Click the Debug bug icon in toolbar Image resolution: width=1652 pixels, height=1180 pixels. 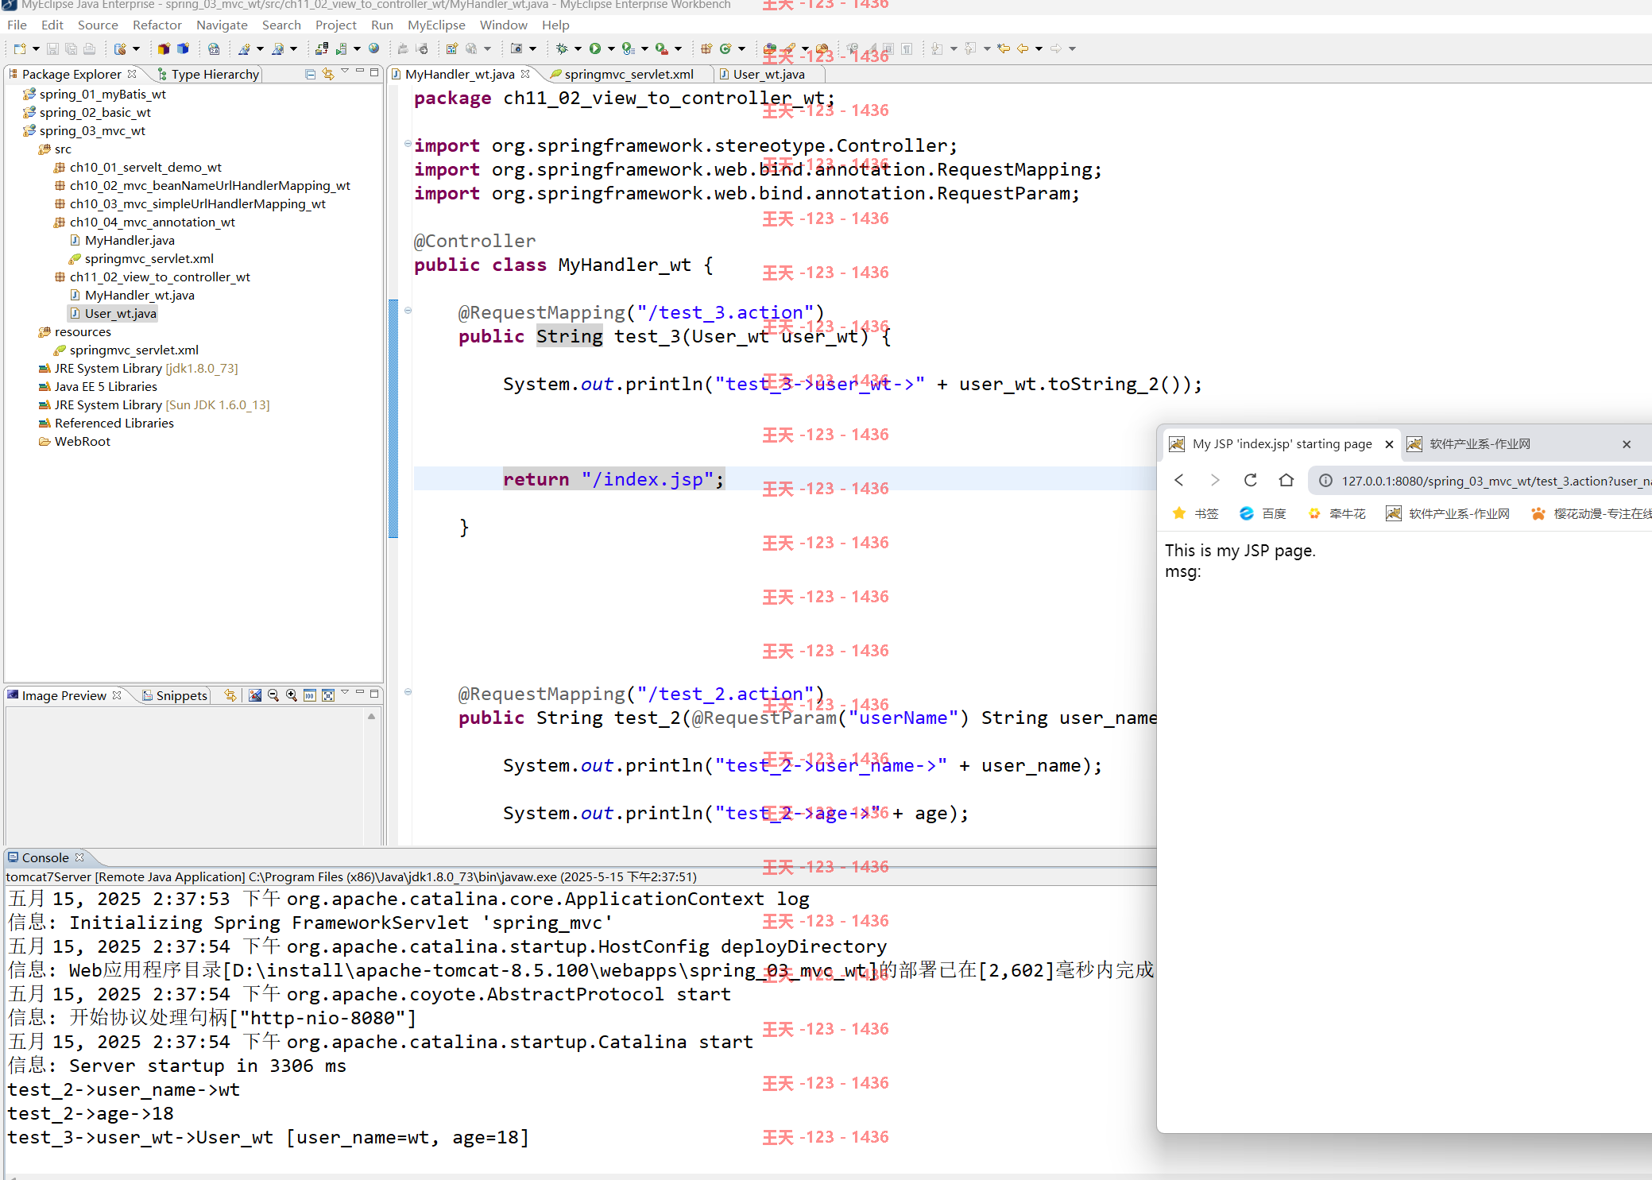[562, 49]
